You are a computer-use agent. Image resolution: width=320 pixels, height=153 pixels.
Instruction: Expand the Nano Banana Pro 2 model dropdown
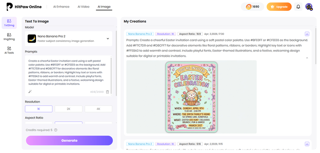click(x=108, y=39)
